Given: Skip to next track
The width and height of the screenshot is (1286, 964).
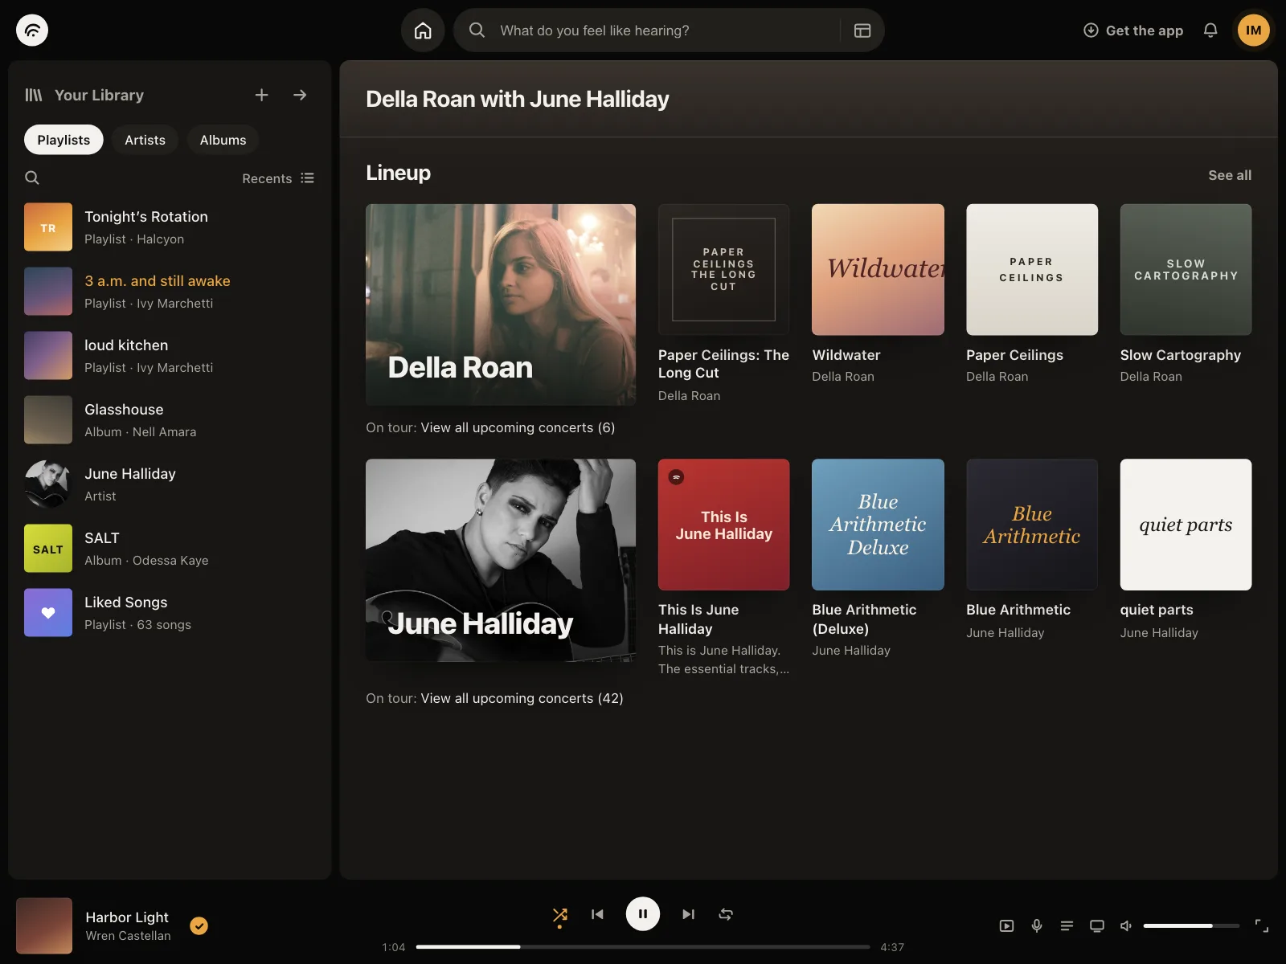Looking at the screenshot, I should click(x=688, y=914).
